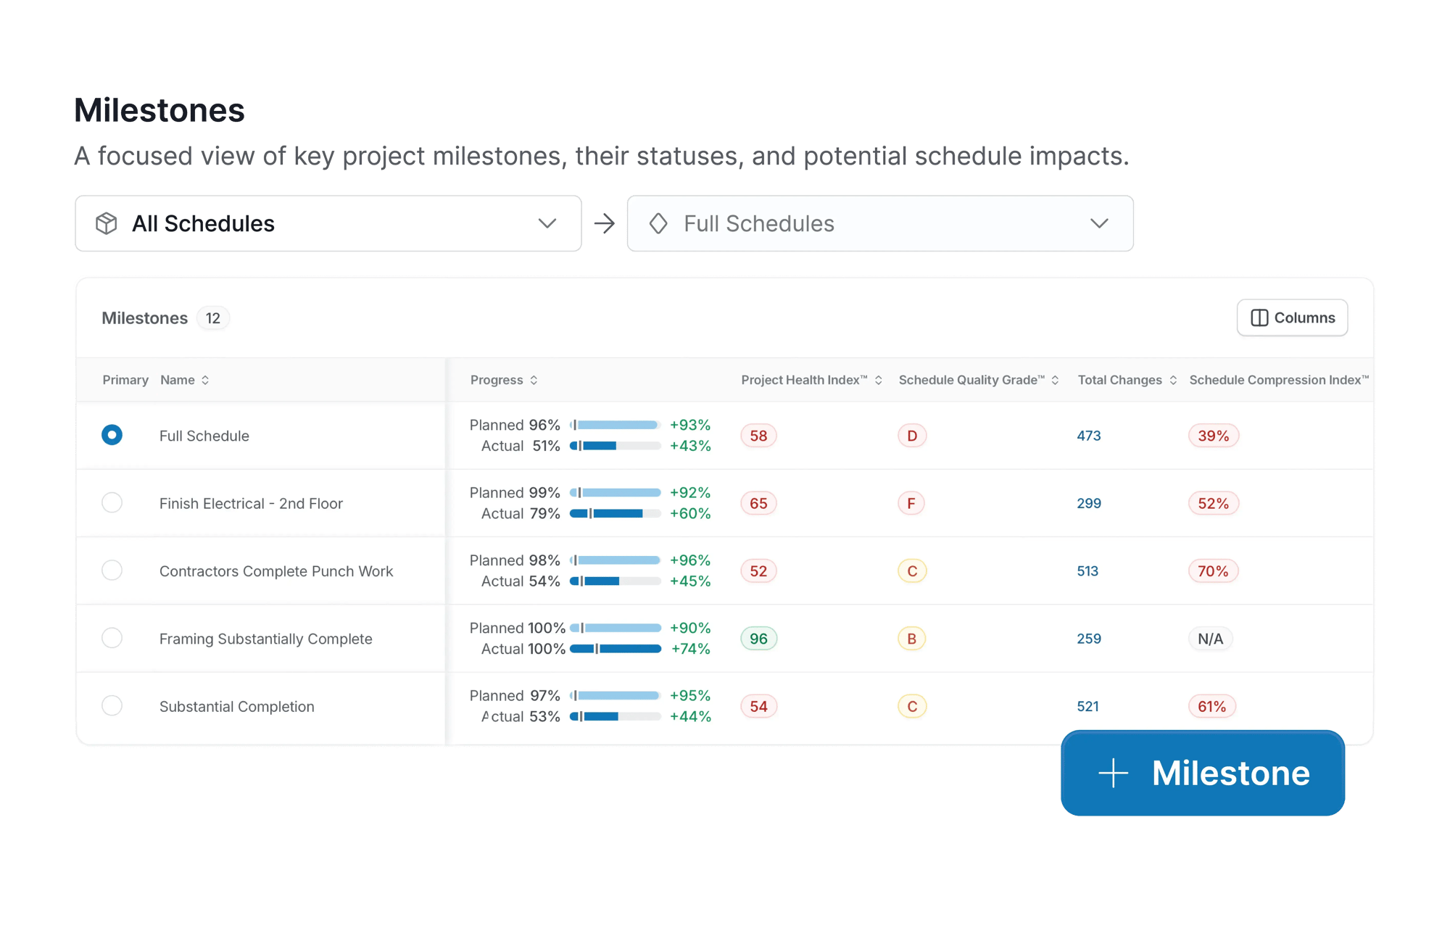Sort by Progress column arrows

(534, 380)
